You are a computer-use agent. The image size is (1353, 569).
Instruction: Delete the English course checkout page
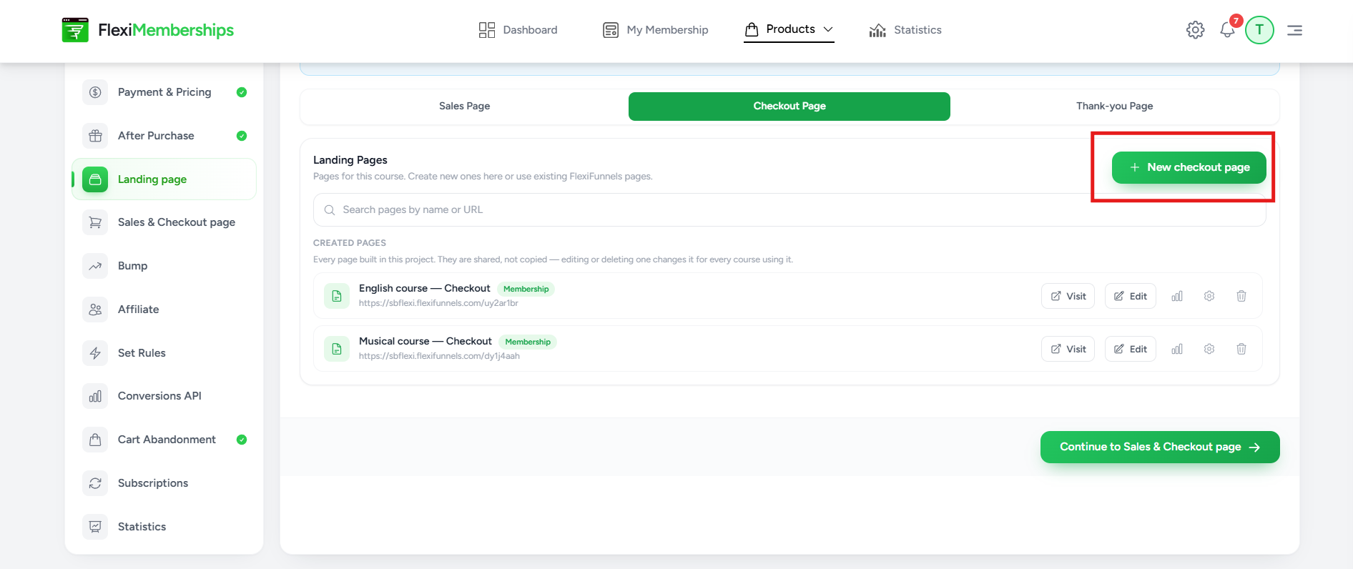tap(1241, 296)
